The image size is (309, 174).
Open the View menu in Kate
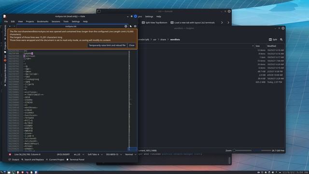[20, 21]
